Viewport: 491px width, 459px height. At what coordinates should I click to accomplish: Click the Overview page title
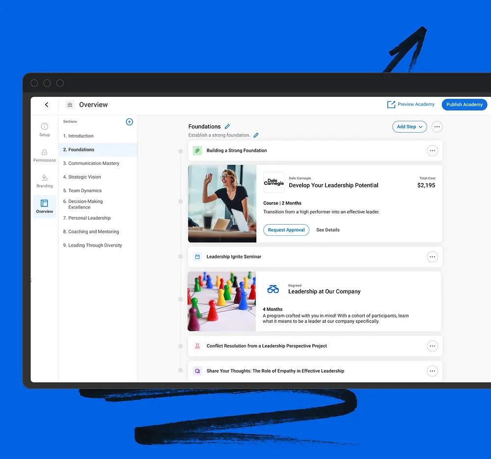click(x=93, y=105)
